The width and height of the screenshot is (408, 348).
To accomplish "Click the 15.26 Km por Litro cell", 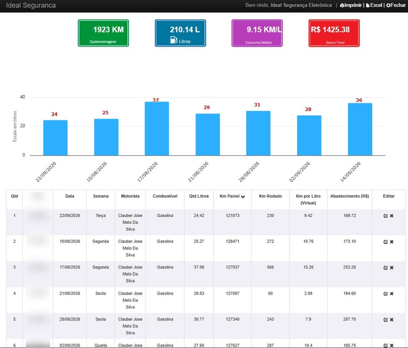I will [308, 267].
